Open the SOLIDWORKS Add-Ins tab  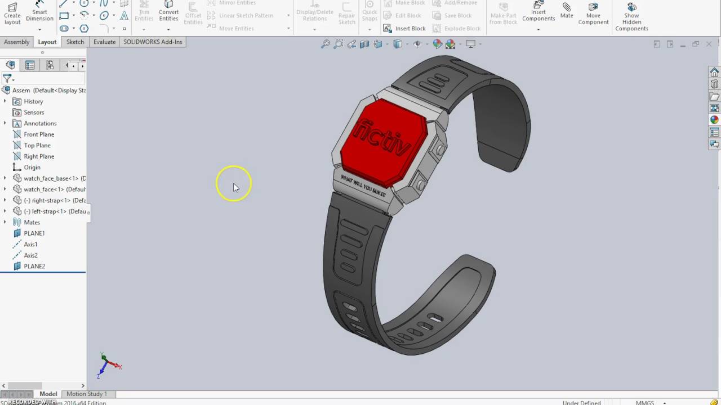tap(153, 42)
